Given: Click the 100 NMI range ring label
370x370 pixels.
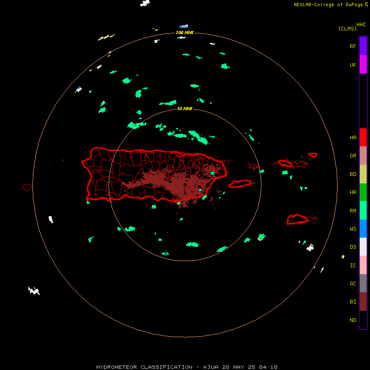Looking at the screenshot, I should point(185,32).
